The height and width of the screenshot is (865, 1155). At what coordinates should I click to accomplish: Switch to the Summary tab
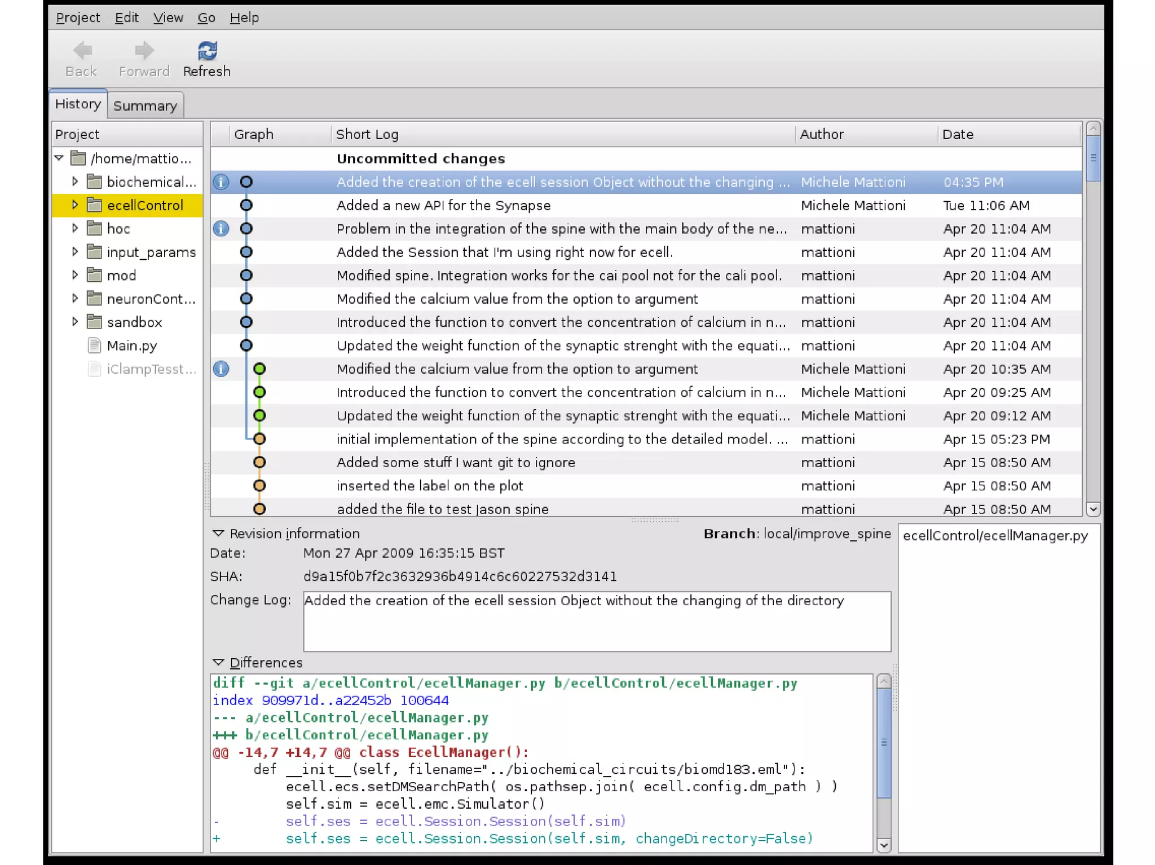145,106
